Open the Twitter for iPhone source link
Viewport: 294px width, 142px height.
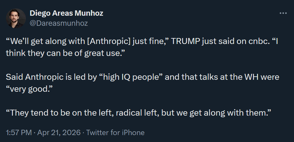tap(115, 133)
